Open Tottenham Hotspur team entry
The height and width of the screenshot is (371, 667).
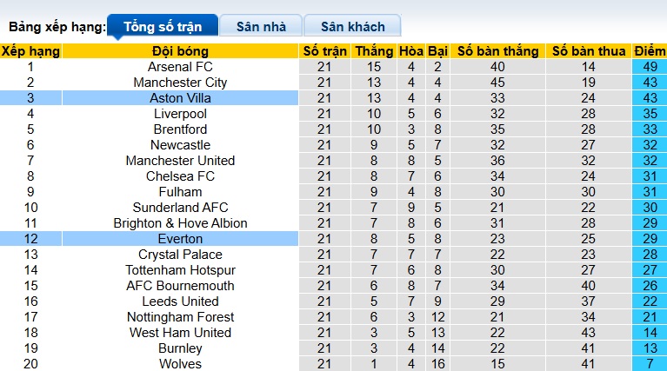click(180, 270)
